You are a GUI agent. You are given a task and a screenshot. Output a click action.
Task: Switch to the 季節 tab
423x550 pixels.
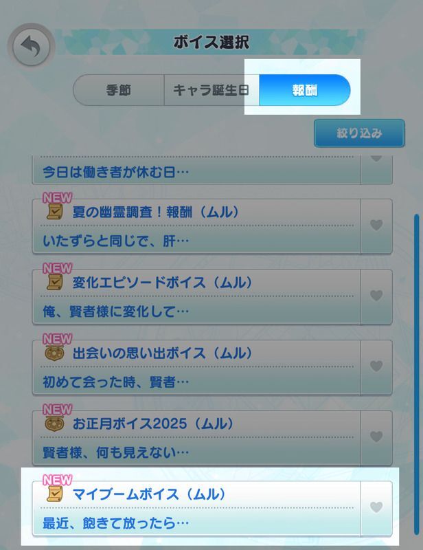click(x=119, y=90)
